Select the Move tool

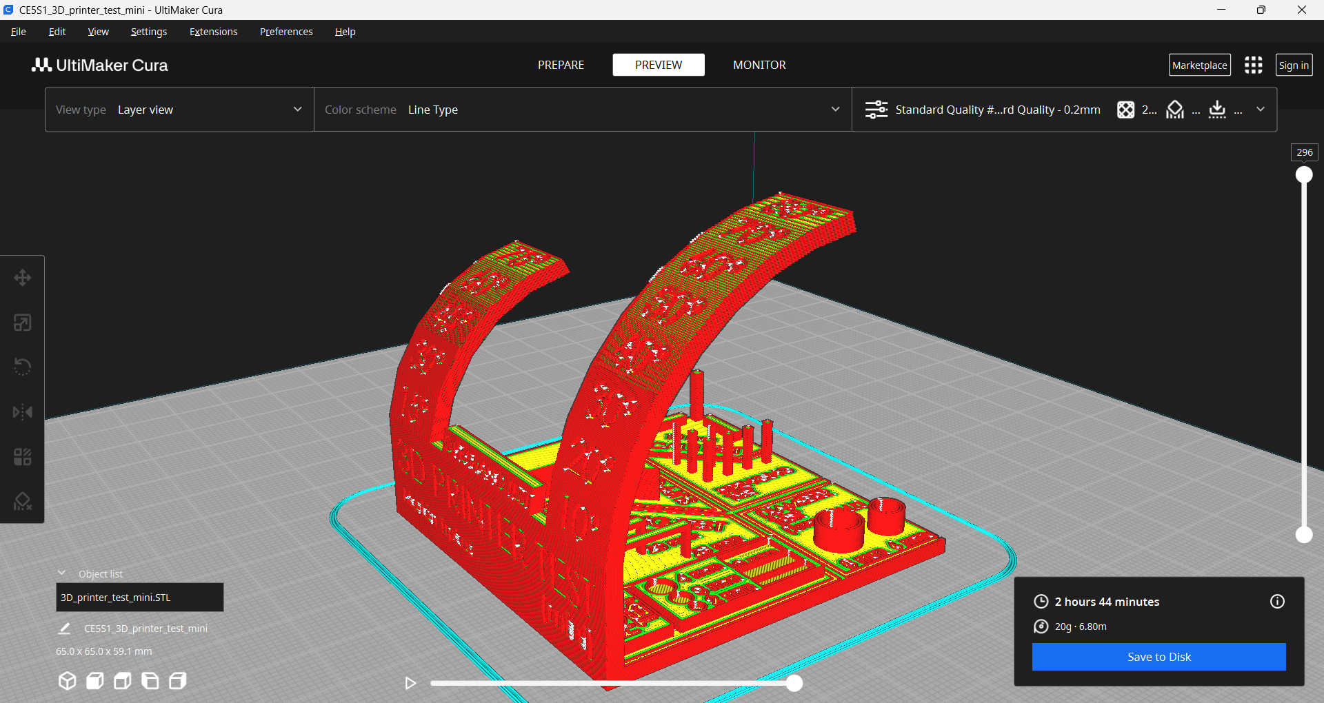click(x=23, y=278)
